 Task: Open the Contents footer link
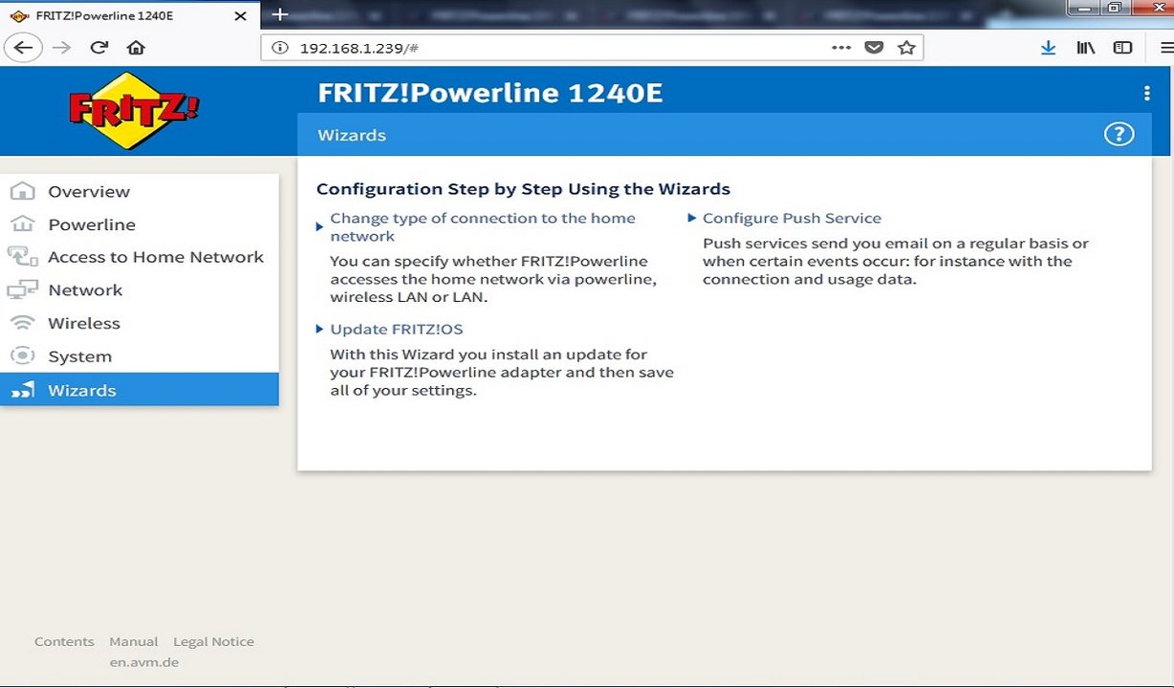pos(64,641)
